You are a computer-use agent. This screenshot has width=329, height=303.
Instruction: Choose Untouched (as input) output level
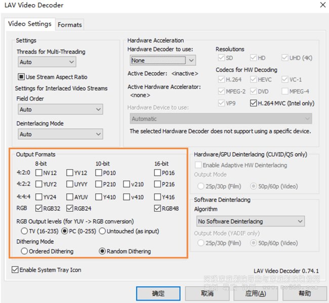[x=102, y=231]
